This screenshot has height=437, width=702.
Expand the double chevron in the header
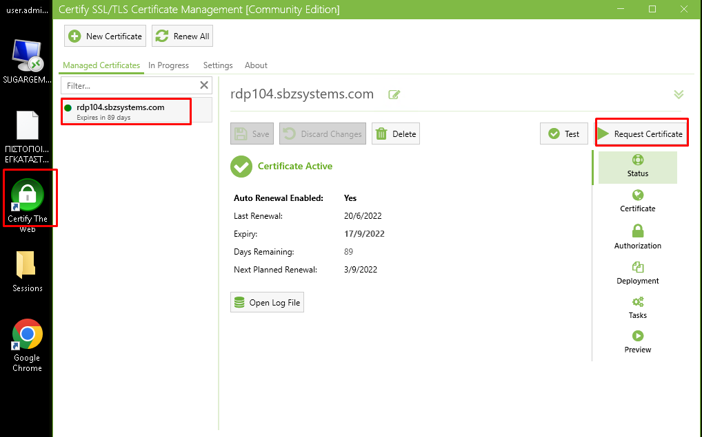(678, 94)
